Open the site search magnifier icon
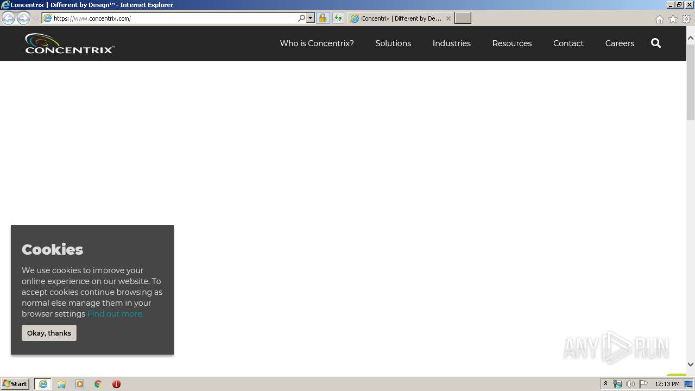Screen dimensions: 695x391 click(656, 43)
